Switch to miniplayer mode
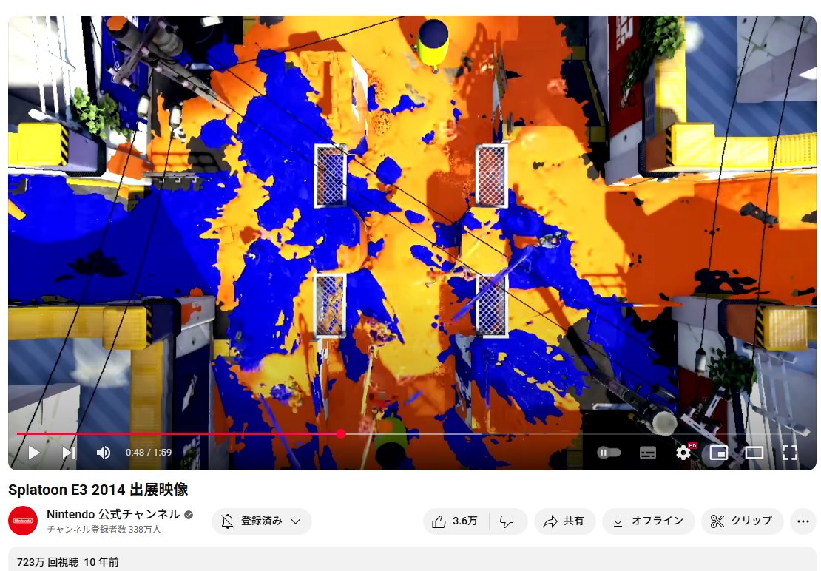Screen dimensions: 821x571 pyautogui.click(x=718, y=453)
